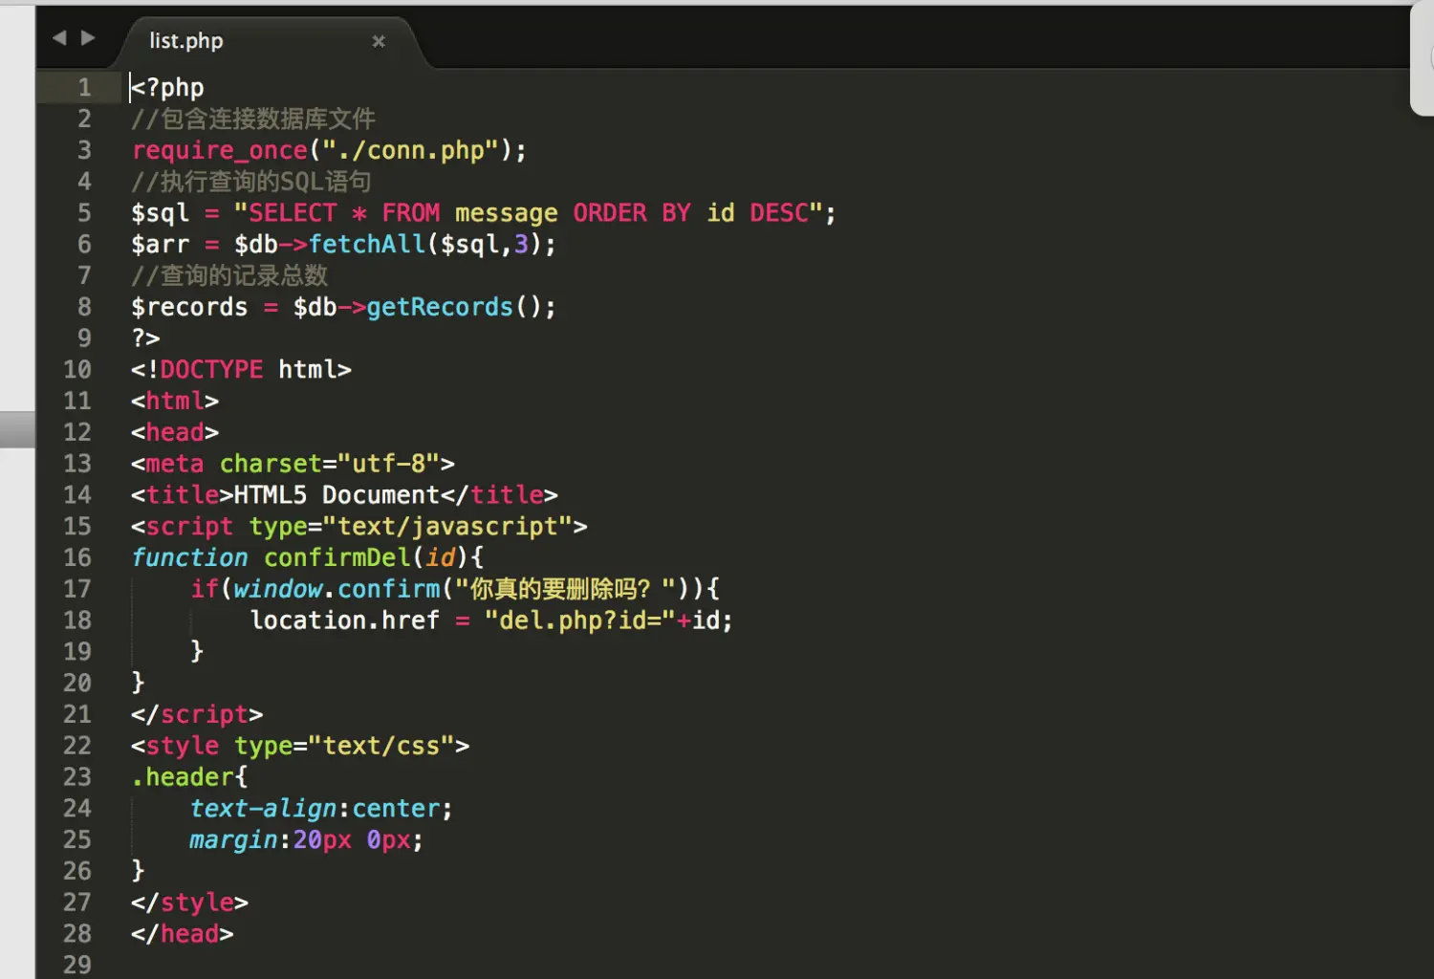The height and width of the screenshot is (979, 1434).
Task: Click the text-align property
Action: coord(264,809)
